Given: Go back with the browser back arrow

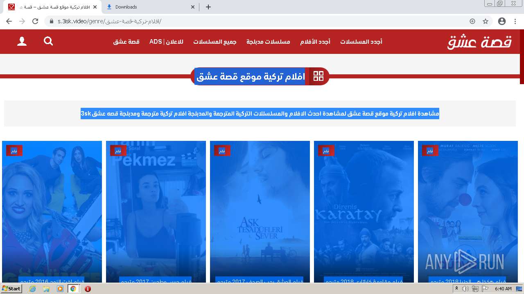Looking at the screenshot, I should point(9,21).
